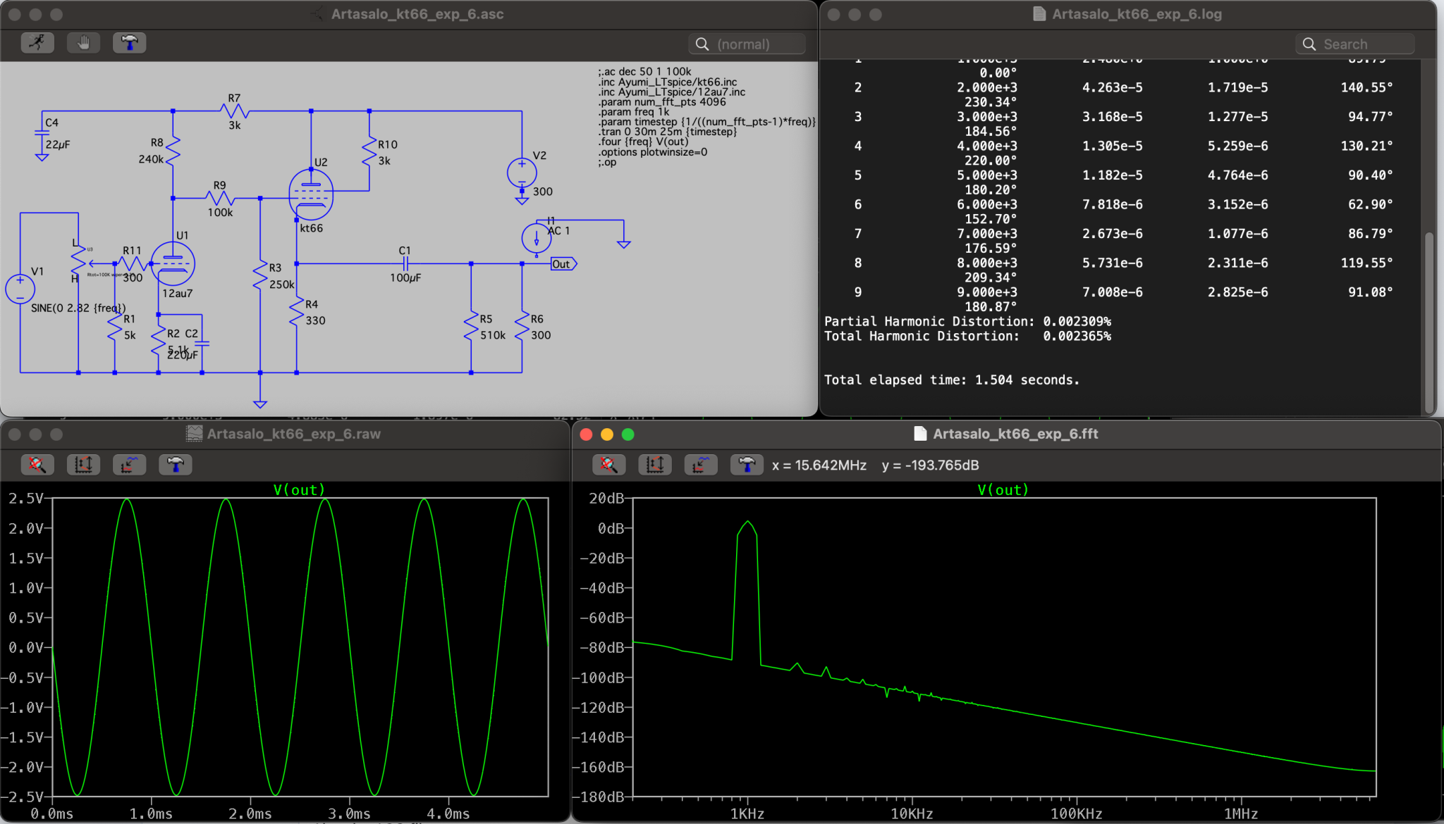The image size is (1444, 824).
Task: Click the V(out) trace label in .fft plot
Action: (x=1003, y=489)
